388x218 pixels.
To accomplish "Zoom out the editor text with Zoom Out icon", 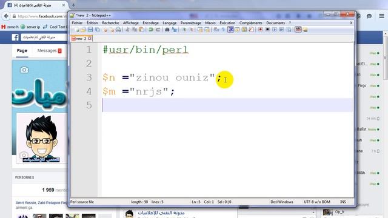I will tap(192, 30).
